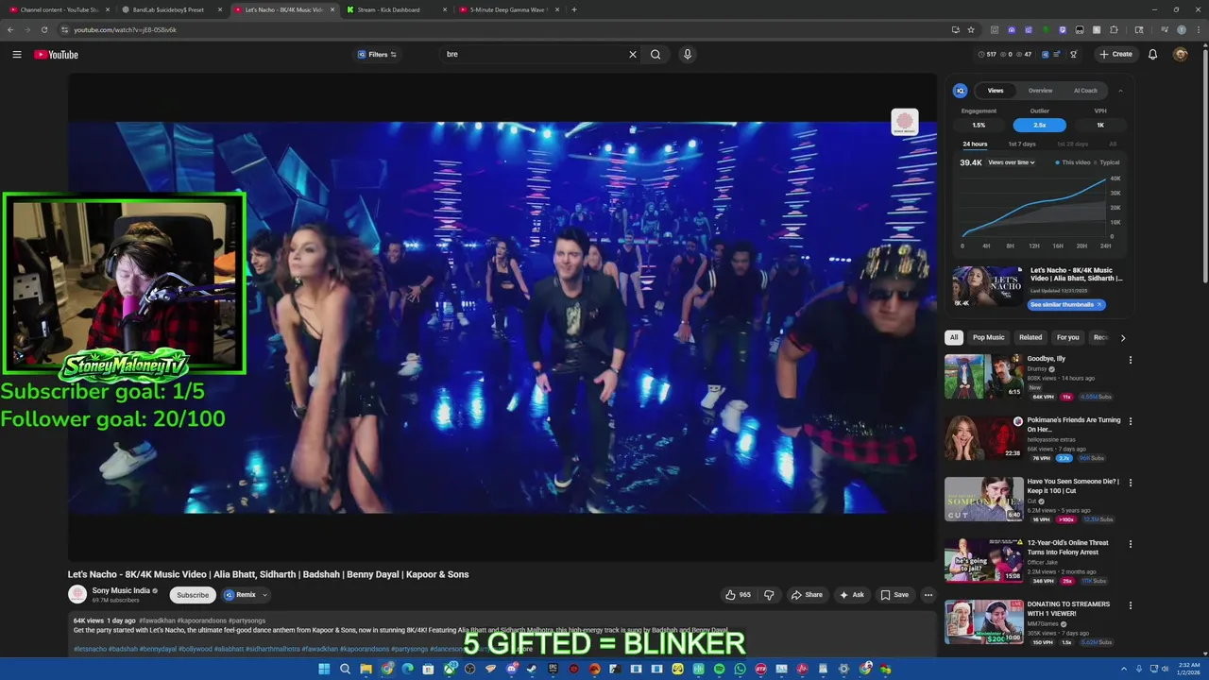Start voice search with the microphone
1209x680 pixels.
pos(688,55)
